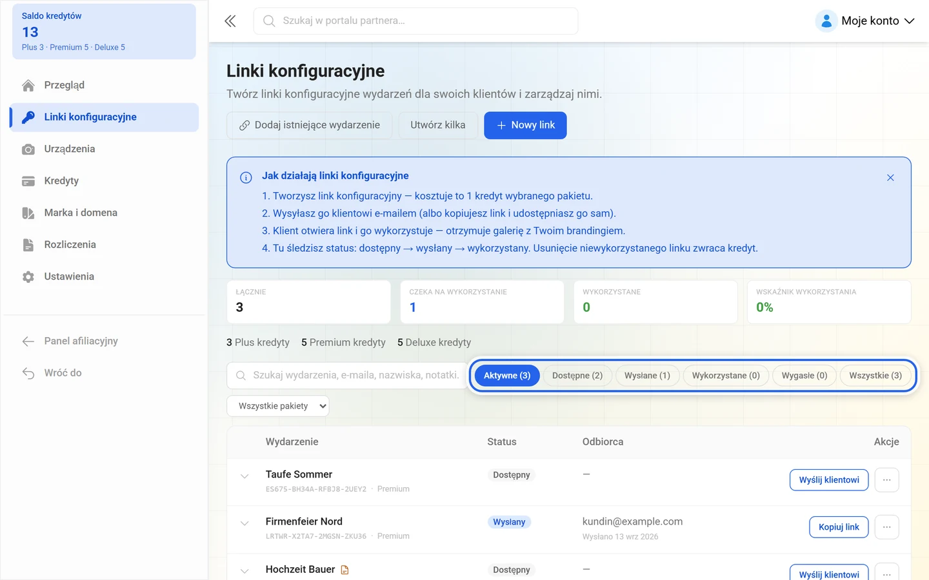Click the Utwórz kilka button
Screen dimensions: 929x580
[438, 125]
